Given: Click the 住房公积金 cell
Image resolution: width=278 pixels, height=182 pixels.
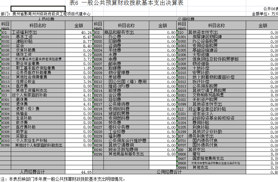Looking at the screenshot, I should click(x=38, y=82).
